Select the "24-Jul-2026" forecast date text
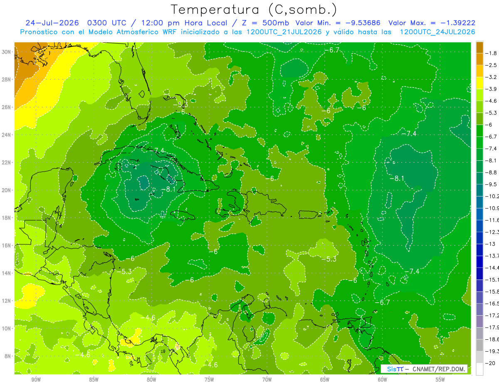This screenshot has width=499, height=385. (x=51, y=23)
